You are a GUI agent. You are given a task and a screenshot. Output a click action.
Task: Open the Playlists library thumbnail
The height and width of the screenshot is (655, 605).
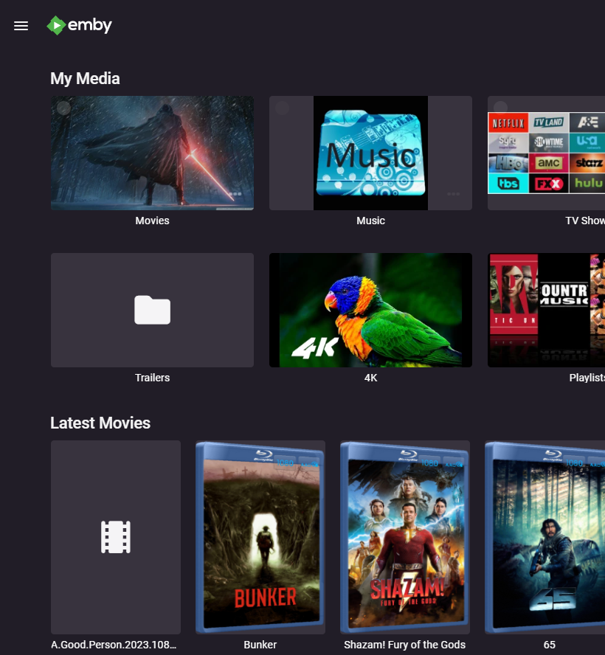point(547,310)
